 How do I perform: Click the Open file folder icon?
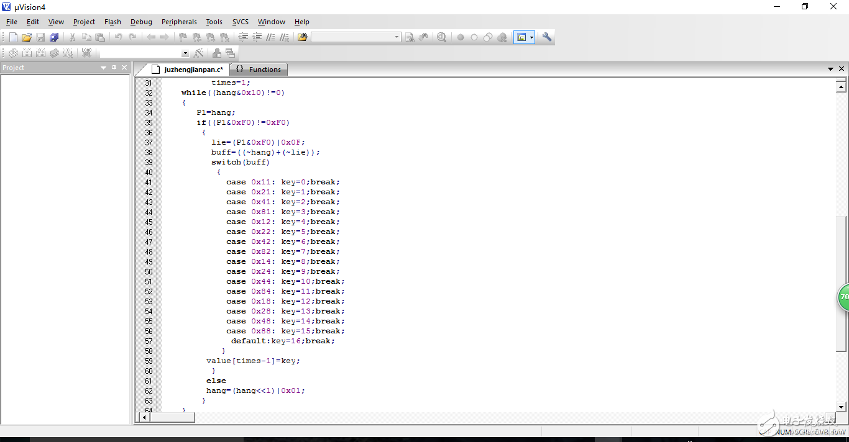pos(27,37)
